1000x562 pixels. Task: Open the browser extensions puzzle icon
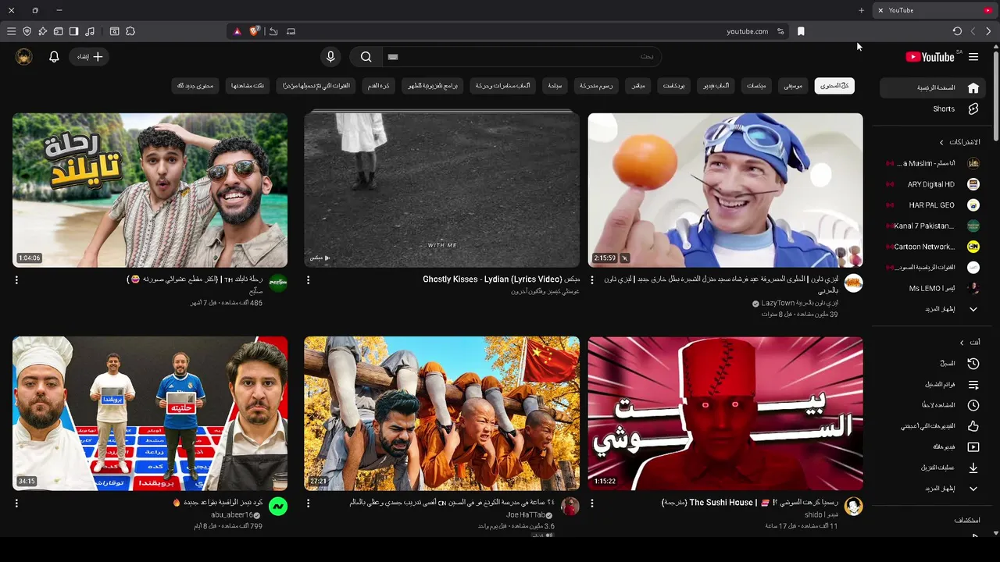coord(130,31)
